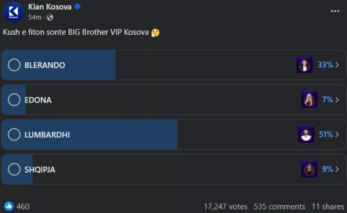Open the Klan Kosova profile picture

coord(13,12)
